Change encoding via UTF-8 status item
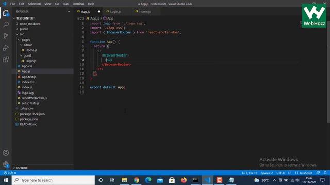This screenshot has width=330, height=185. (x=280, y=173)
